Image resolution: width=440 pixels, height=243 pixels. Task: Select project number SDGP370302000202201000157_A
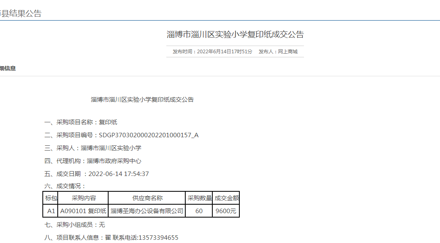(x=149, y=135)
